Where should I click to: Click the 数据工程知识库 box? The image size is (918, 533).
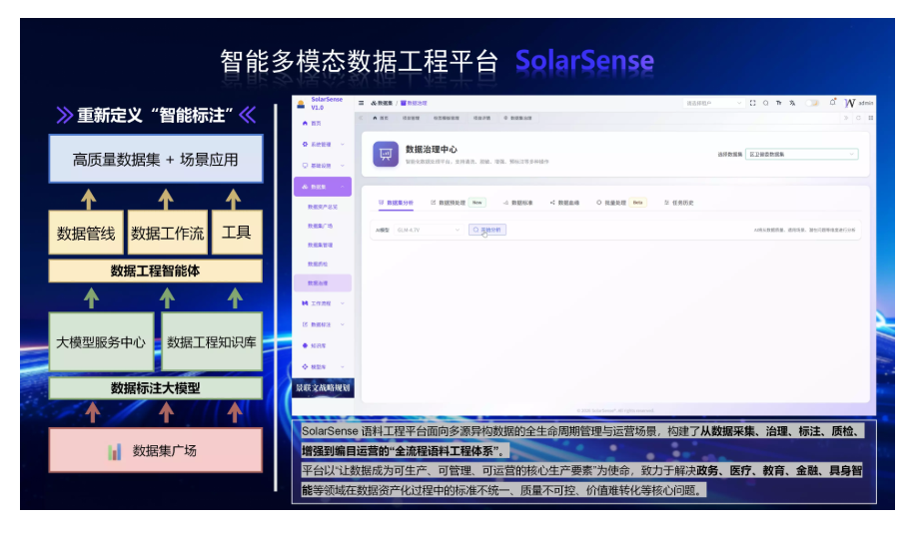tap(212, 341)
